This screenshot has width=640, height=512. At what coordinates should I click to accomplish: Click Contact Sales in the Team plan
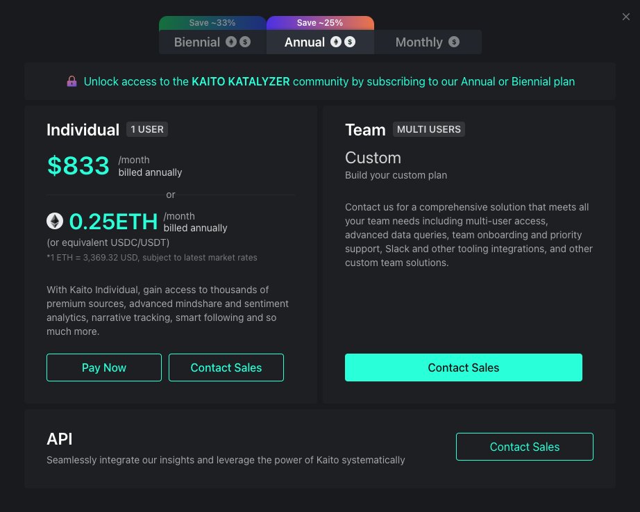463,368
